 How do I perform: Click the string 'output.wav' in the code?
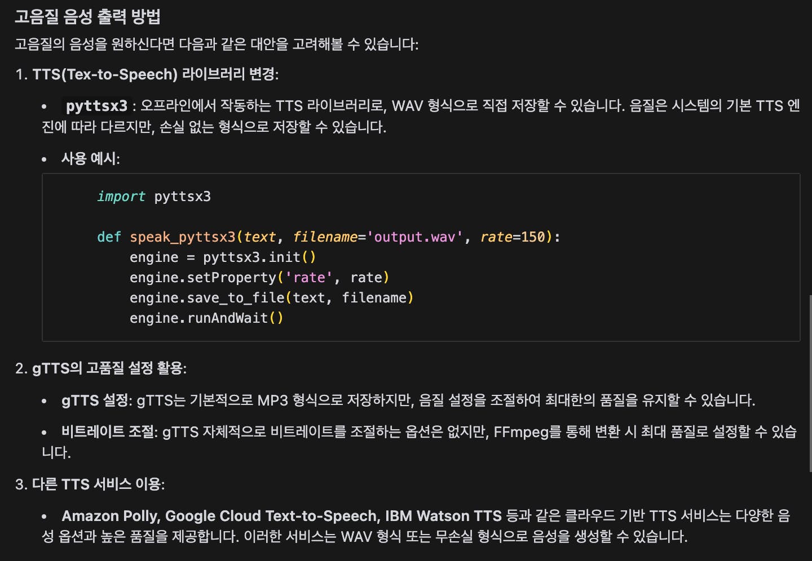tap(414, 237)
